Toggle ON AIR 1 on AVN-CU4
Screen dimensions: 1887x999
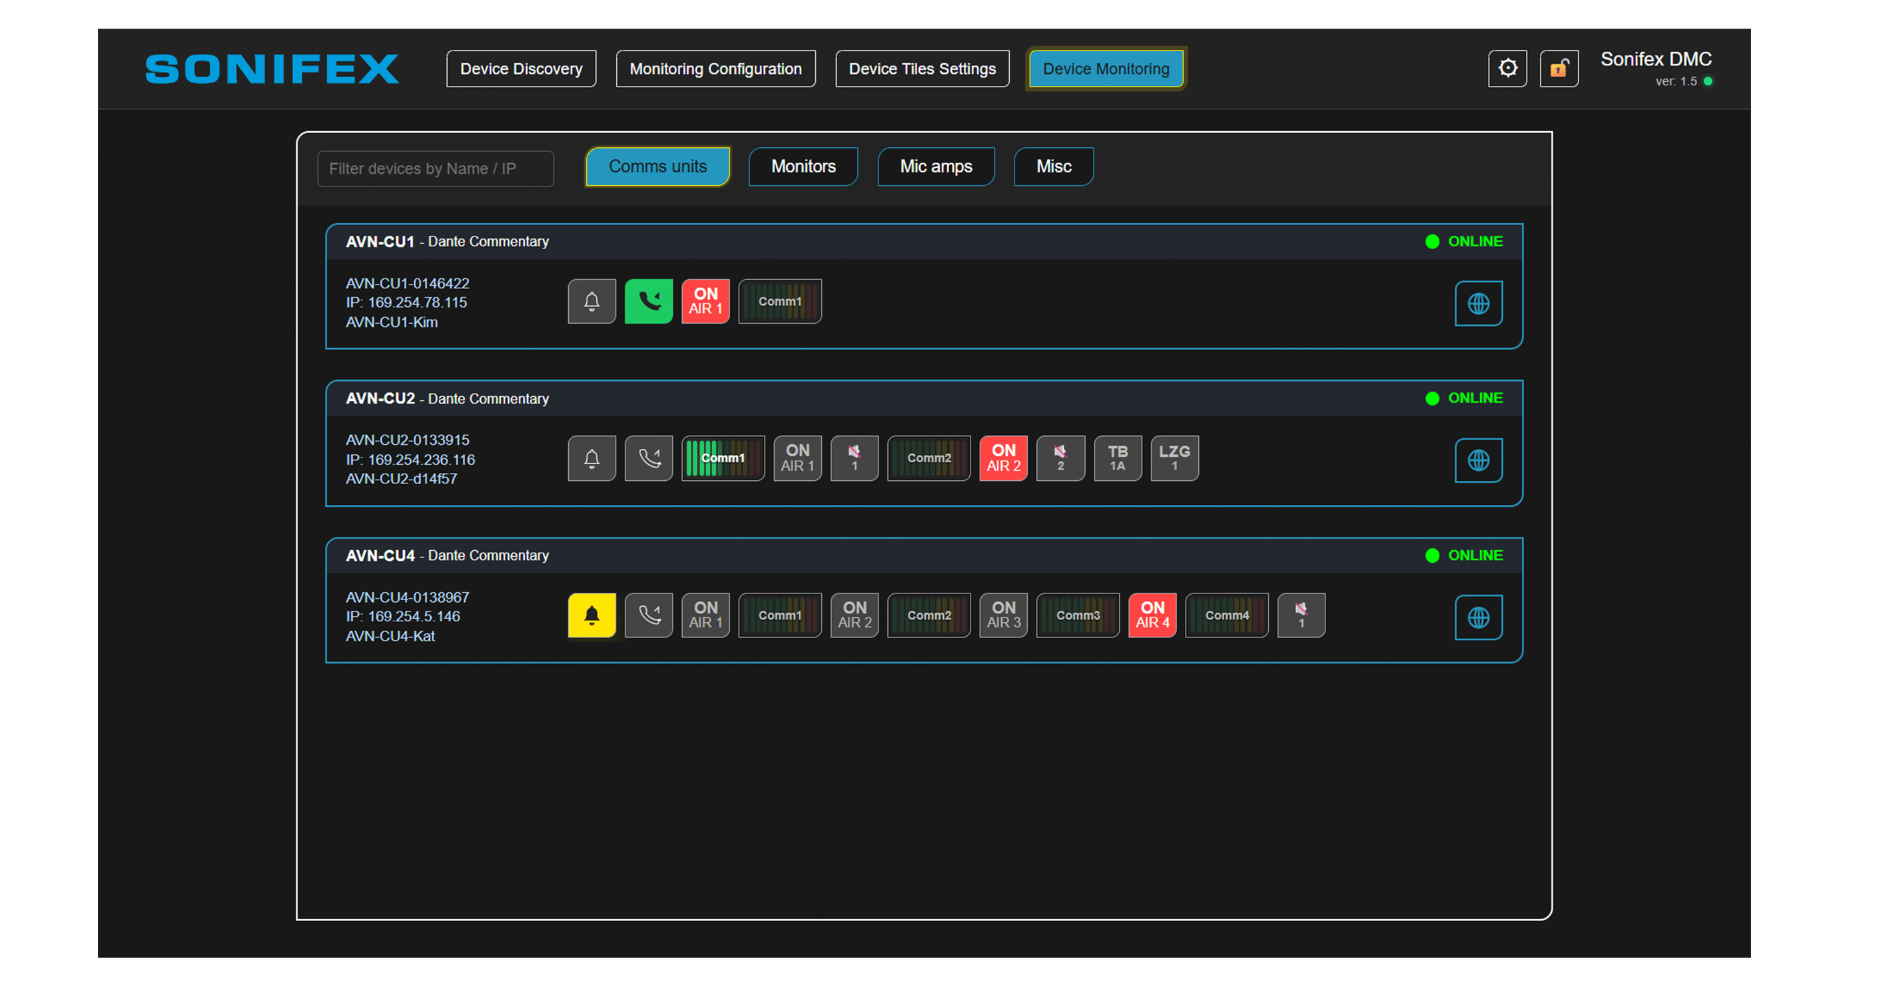(x=706, y=615)
